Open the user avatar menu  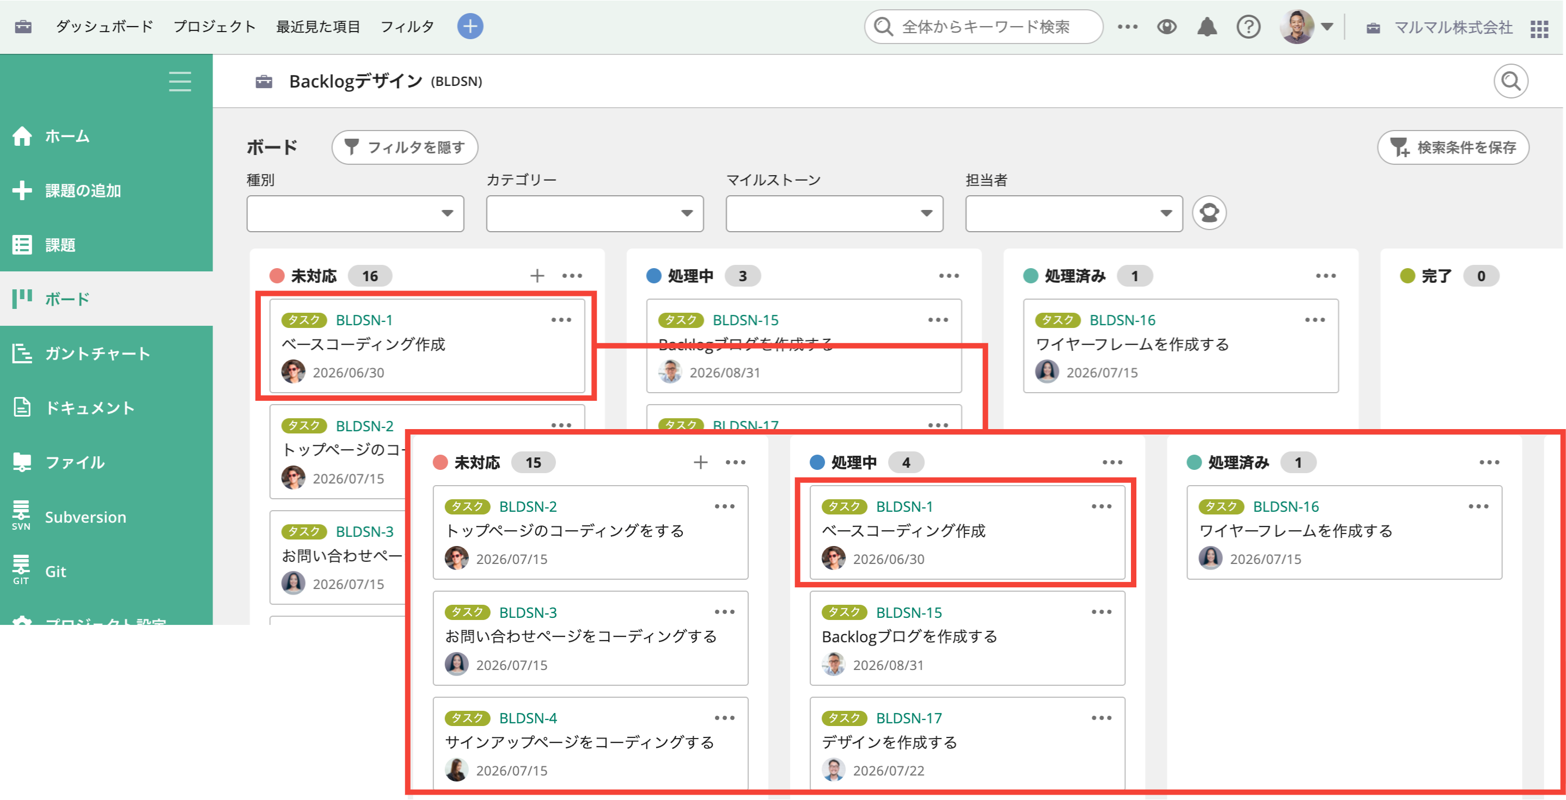click(1306, 27)
